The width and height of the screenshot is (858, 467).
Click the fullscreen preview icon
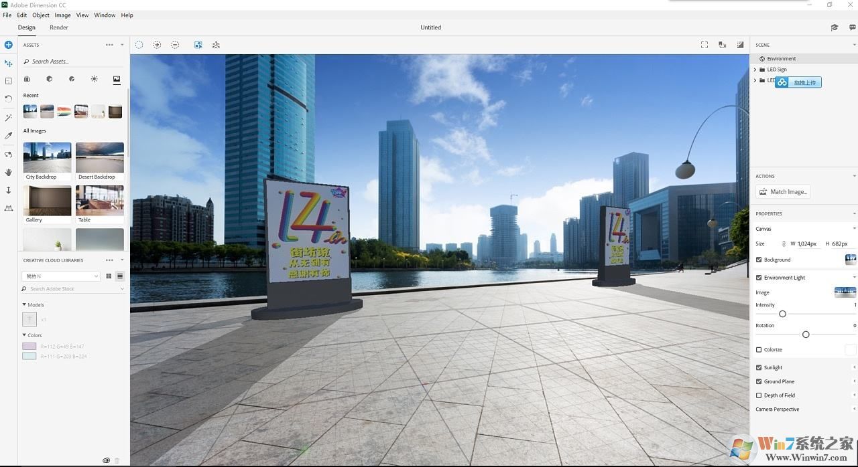pyautogui.click(x=704, y=45)
